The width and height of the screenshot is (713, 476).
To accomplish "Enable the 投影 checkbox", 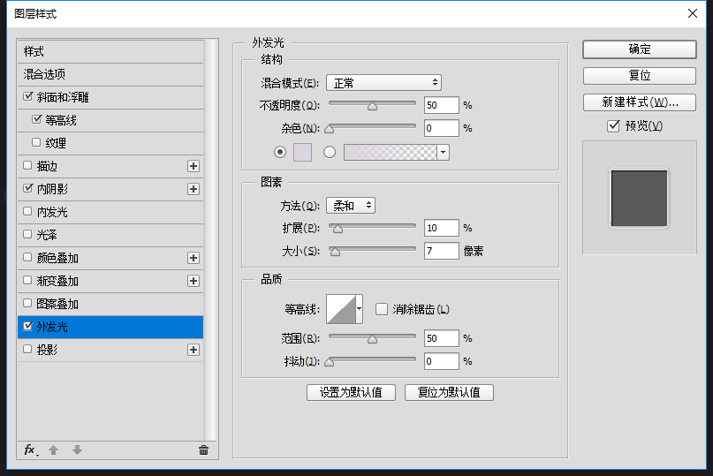I will (x=27, y=349).
